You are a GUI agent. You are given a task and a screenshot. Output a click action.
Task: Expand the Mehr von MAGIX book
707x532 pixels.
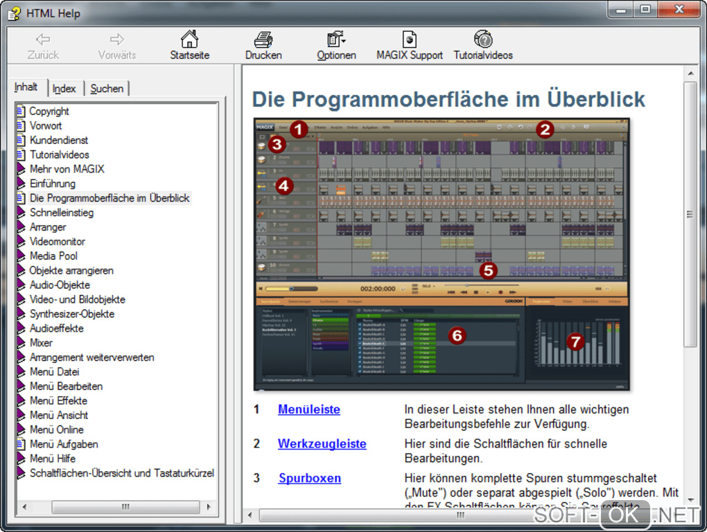click(x=21, y=169)
